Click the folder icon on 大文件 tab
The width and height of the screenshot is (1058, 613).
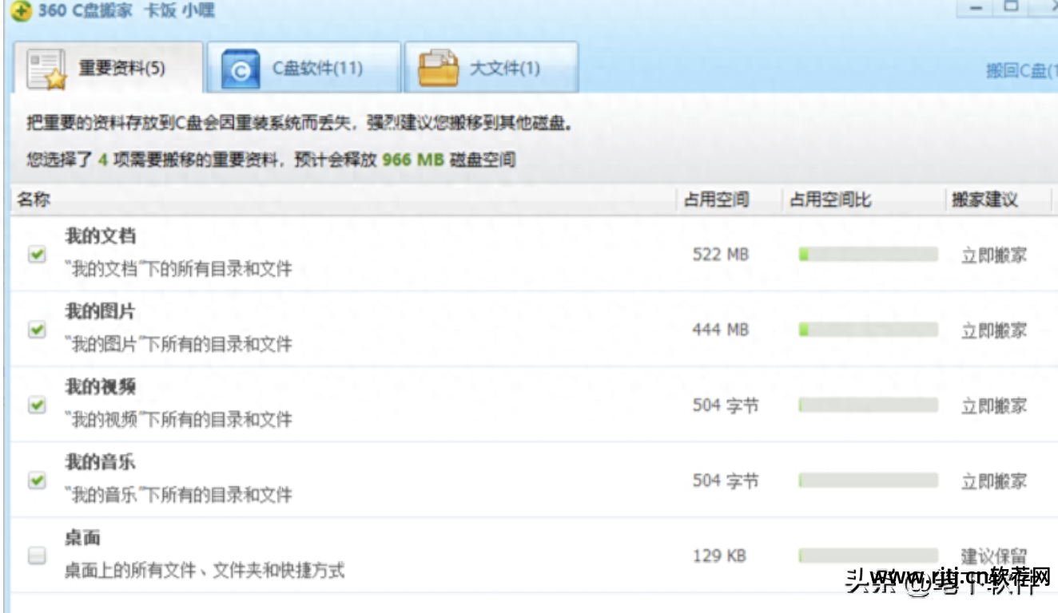(439, 69)
